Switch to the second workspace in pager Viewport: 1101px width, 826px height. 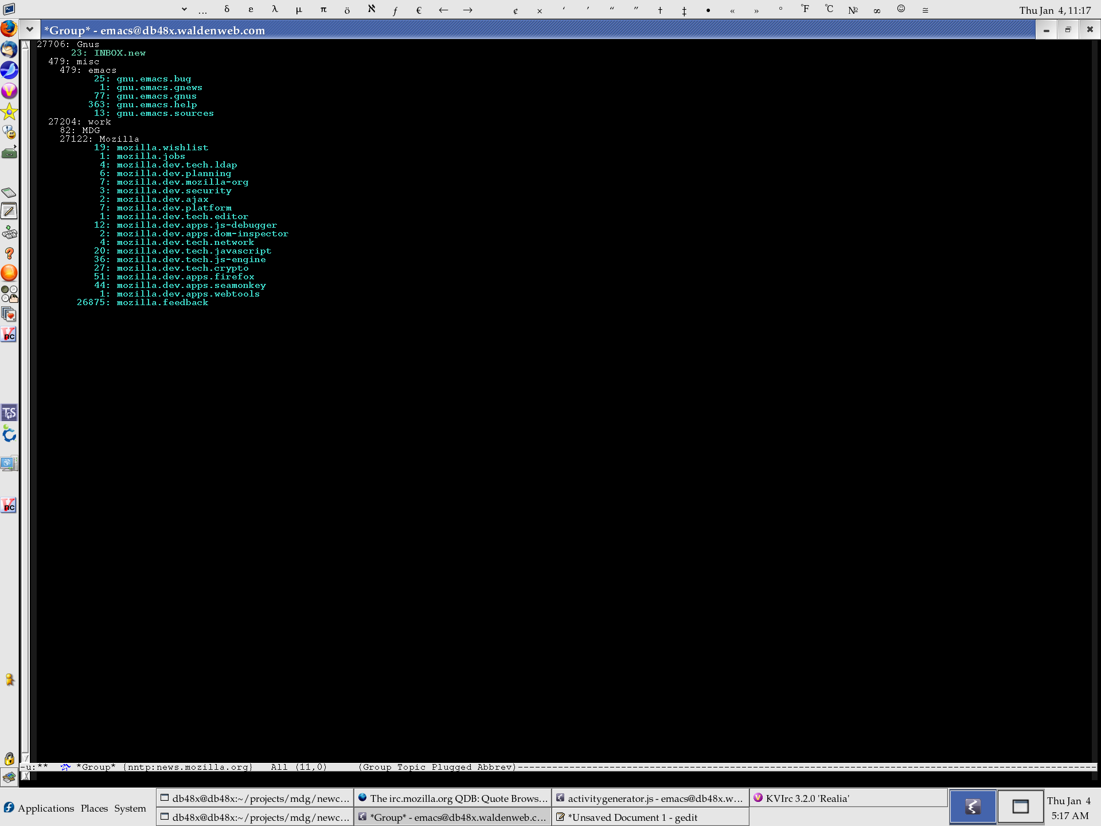point(1020,808)
